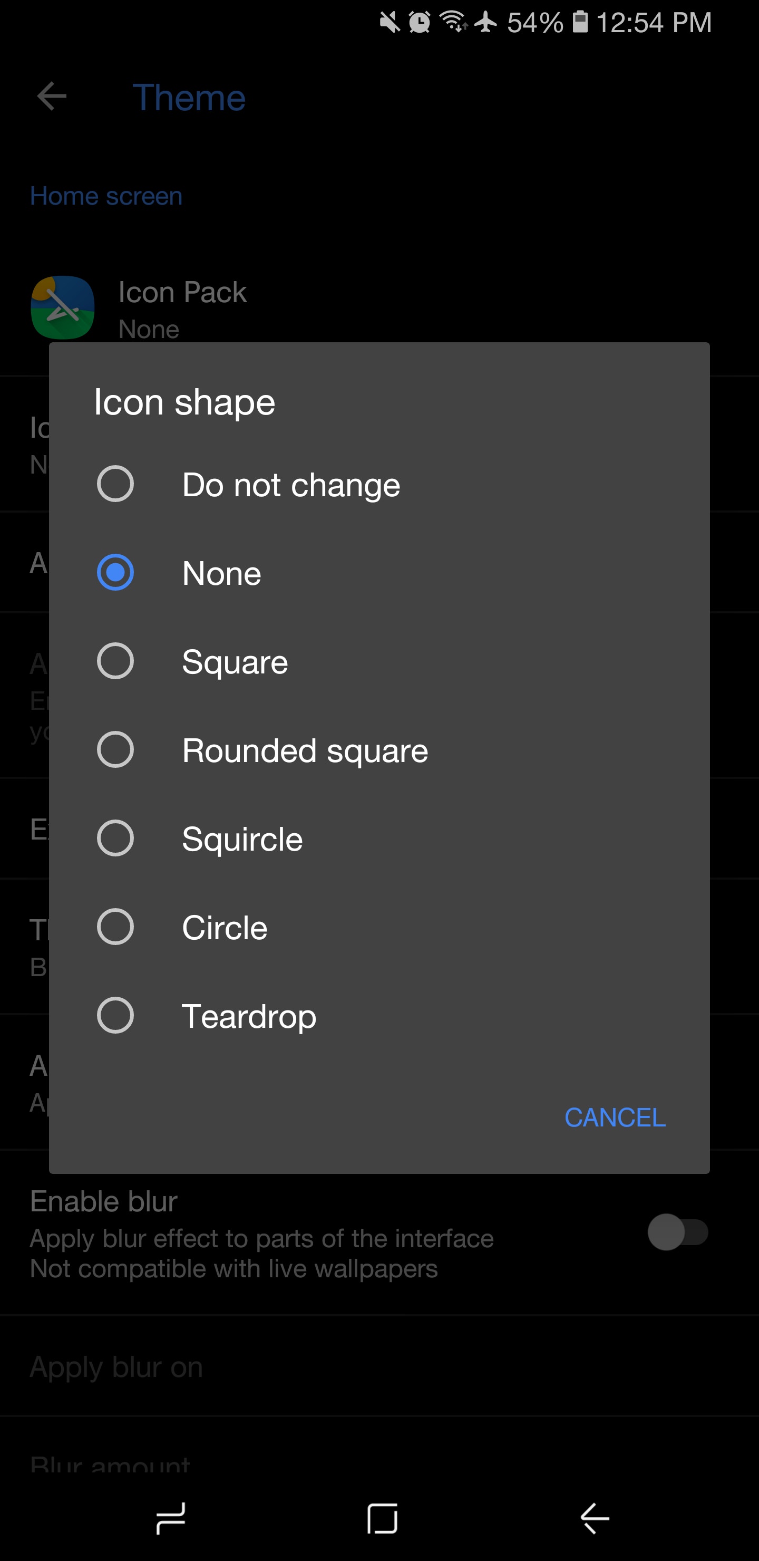This screenshot has height=1561, width=759.
Task: Tap the muted sound status icon
Action: click(390, 22)
